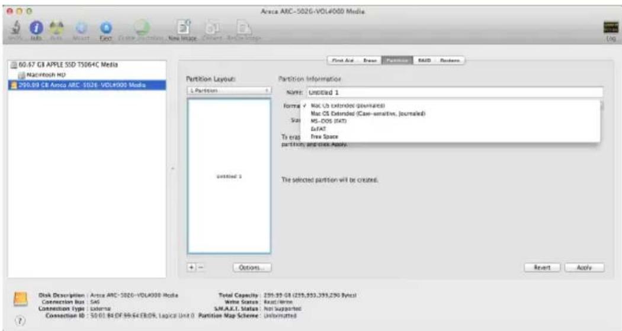This screenshot has width=622, height=331.
Task: Choose MS-DOS (FAT) format
Action: point(450,121)
